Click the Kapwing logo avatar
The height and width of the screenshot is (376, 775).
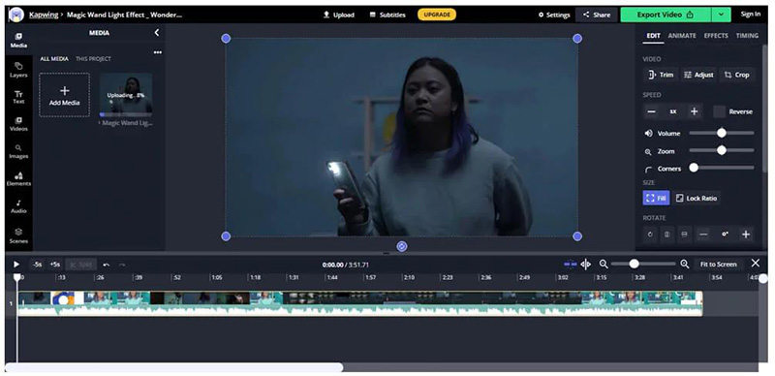16,15
